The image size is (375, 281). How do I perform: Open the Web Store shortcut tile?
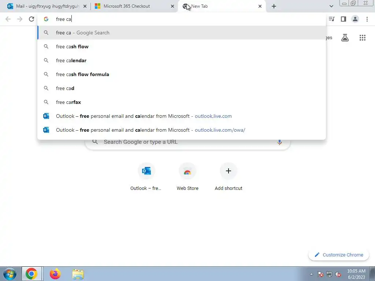[187, 176]
